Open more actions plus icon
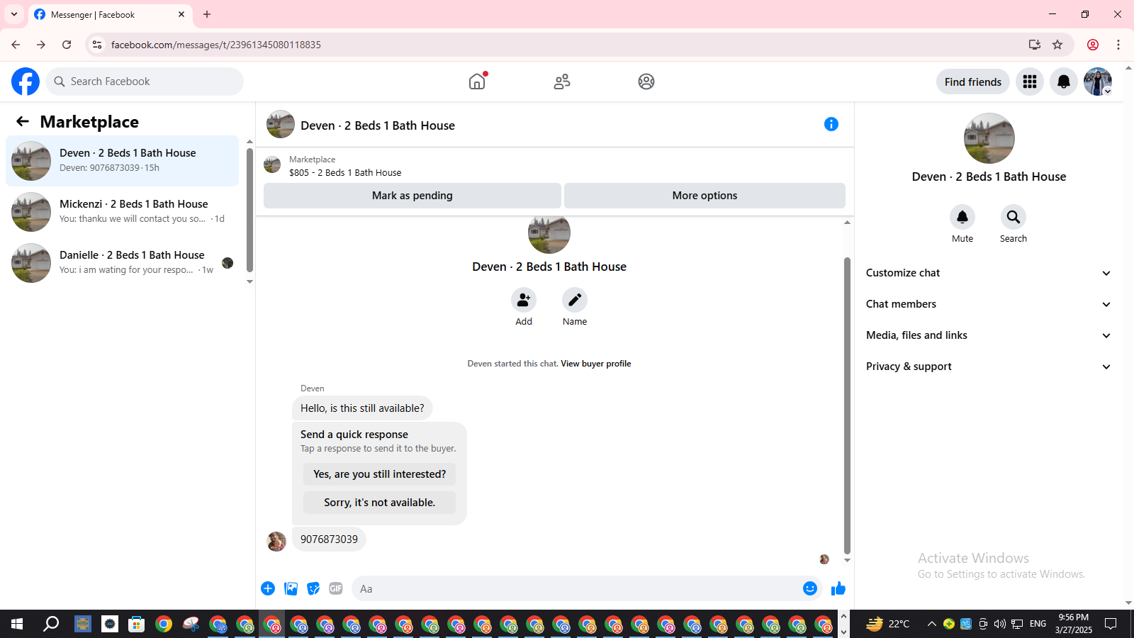The image size is (1134, 638). click(268, 588)
